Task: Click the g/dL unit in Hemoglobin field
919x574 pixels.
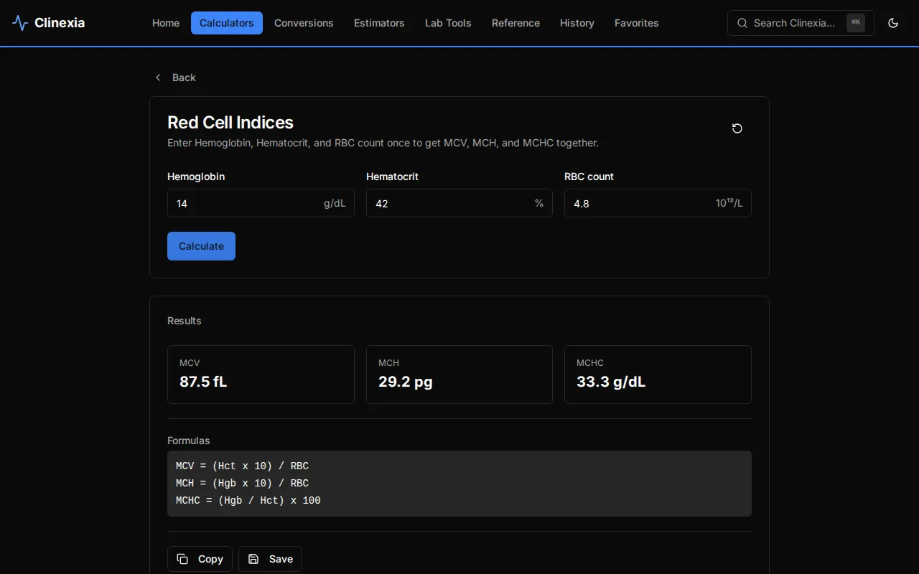Action: pos(335,203)
